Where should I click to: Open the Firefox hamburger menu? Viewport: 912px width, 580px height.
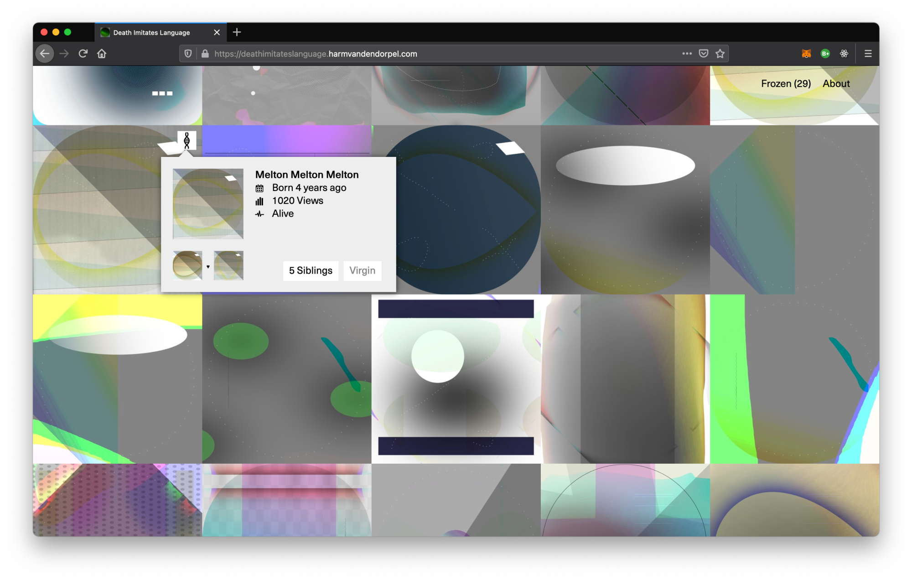coord(868,54)
